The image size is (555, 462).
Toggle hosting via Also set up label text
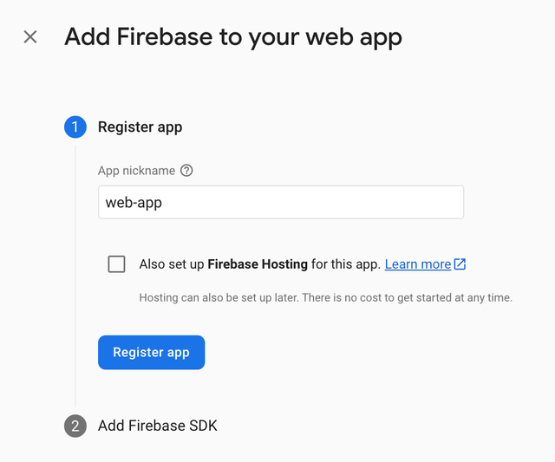tap(172, 264)
